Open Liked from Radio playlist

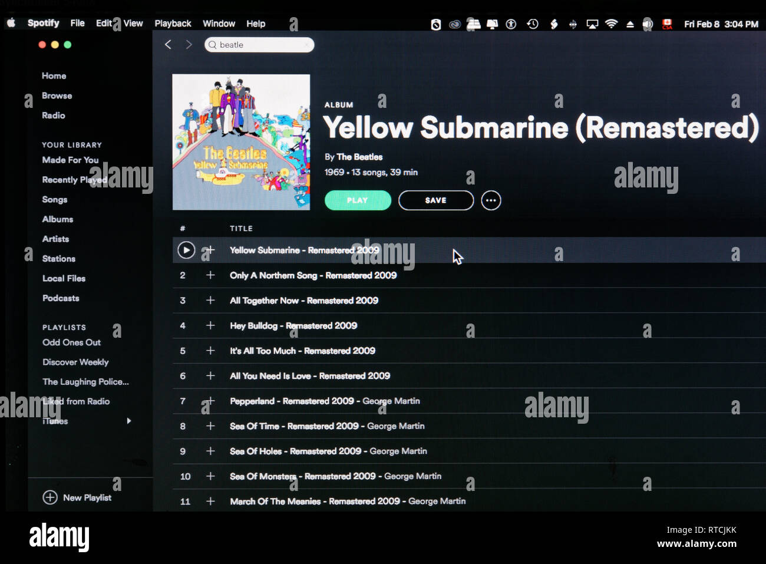(x=76, y=401)
